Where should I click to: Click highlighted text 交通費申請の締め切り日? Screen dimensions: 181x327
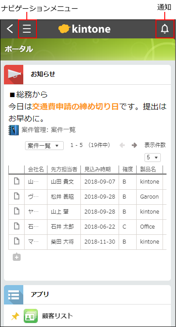click(x=76, y=107)
